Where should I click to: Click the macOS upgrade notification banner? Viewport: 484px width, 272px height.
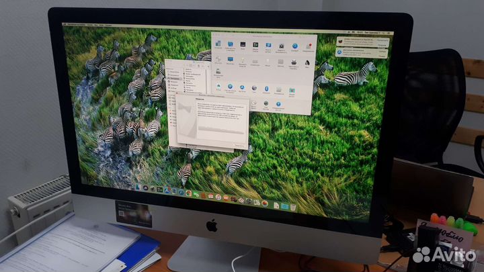point(363,42)
